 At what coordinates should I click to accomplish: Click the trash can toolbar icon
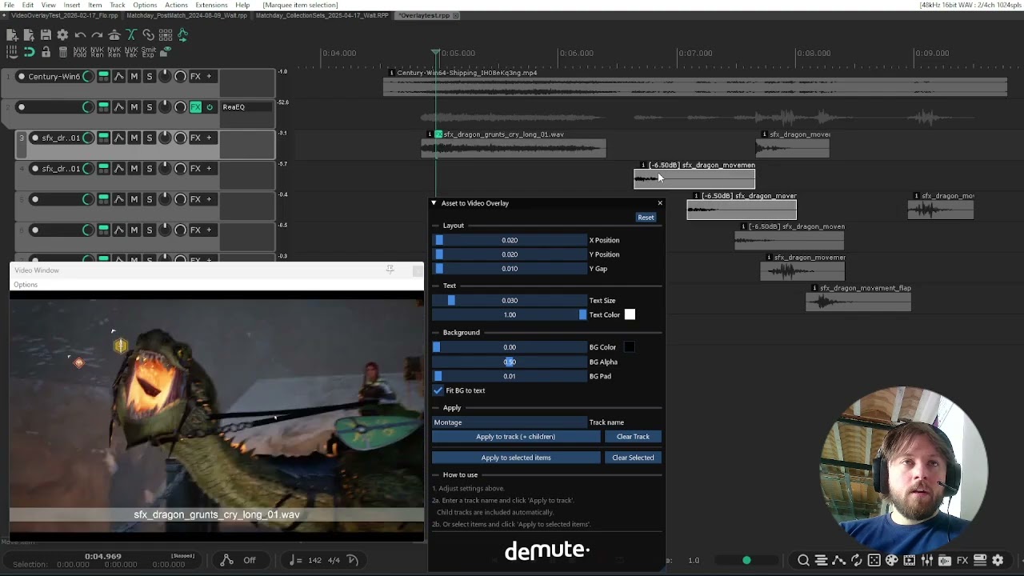click(63, 52)
